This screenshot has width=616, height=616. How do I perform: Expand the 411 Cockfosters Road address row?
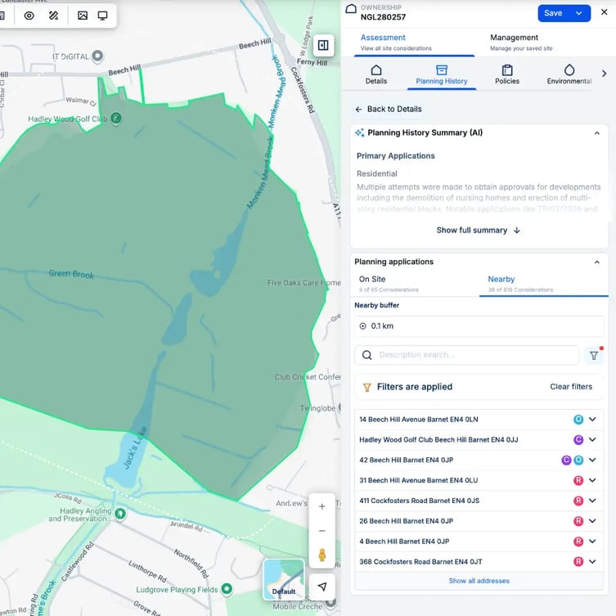(592, 501)
